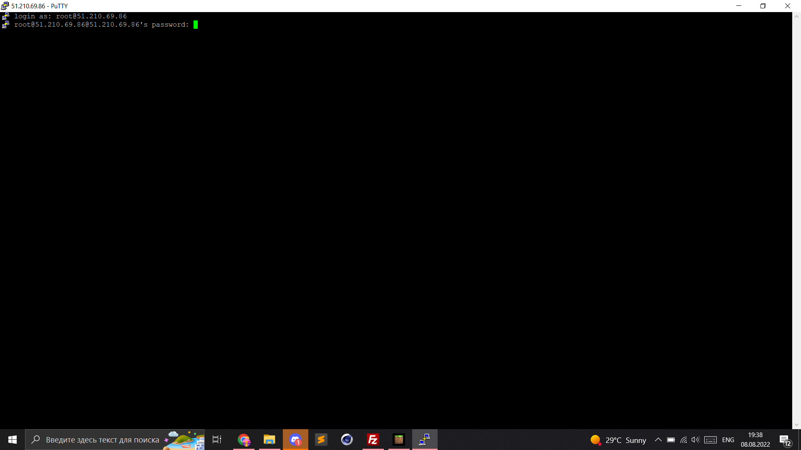Screen dimensions: 801x450
Task: Open the clock showing 19:38 08.08.2022
Action: click(756, 440)
